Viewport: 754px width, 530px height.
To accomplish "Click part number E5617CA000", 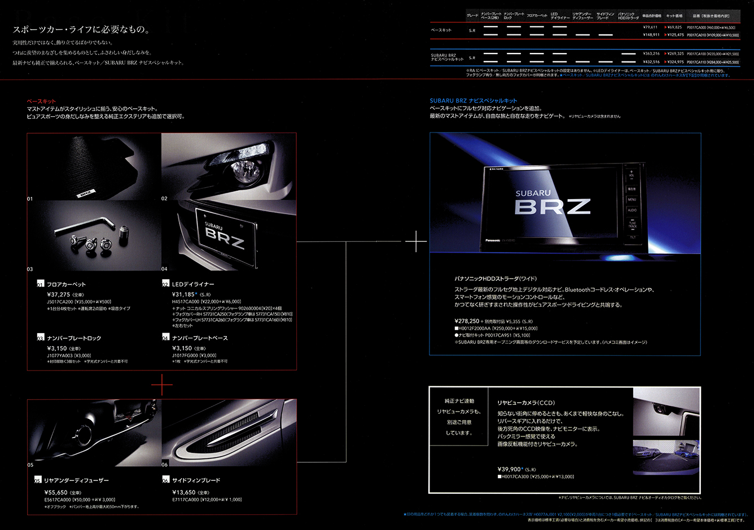I will 58,500.
